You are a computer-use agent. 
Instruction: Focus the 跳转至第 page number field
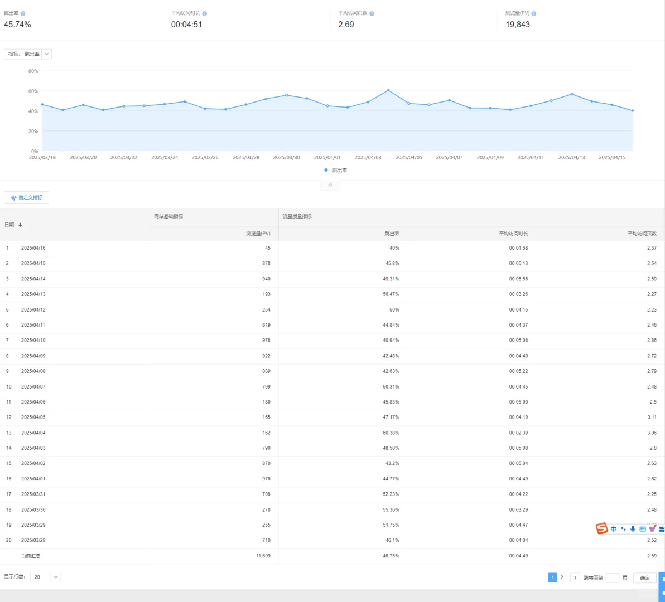point(613,577)
